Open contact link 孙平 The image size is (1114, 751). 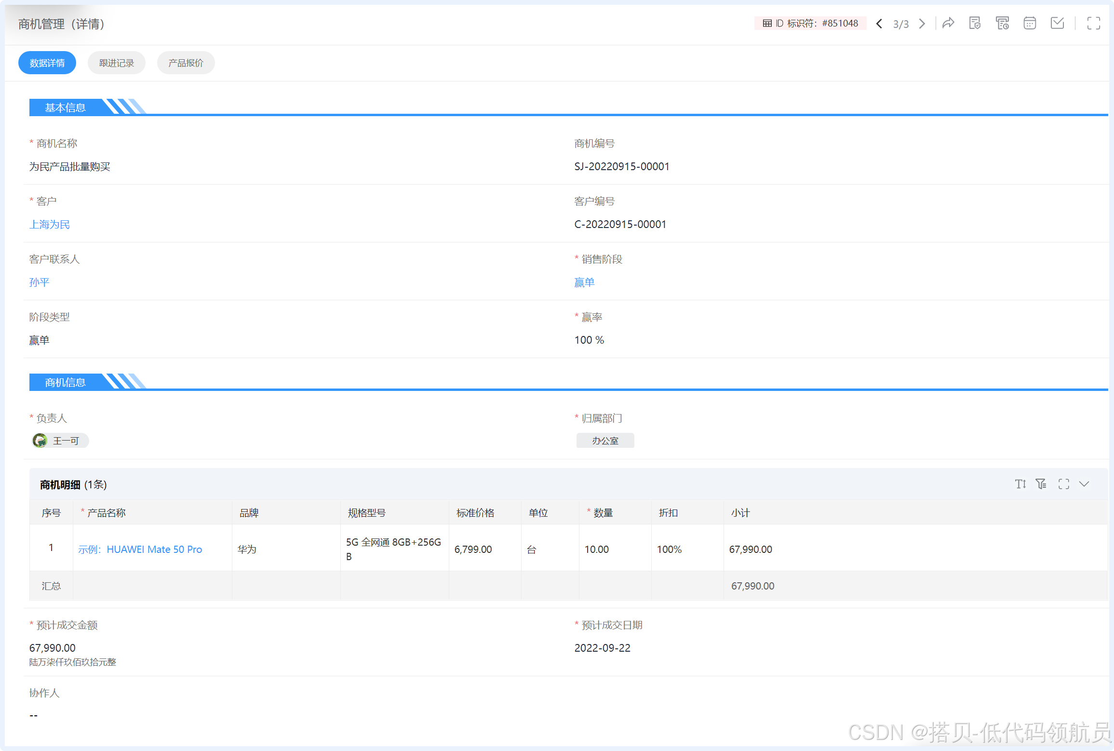point(39,282)
